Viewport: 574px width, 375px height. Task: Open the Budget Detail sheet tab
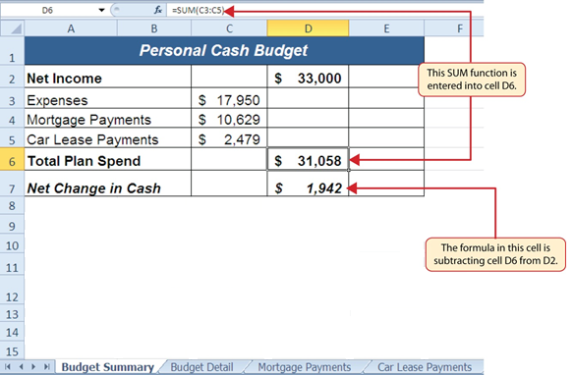coord(202,367)
